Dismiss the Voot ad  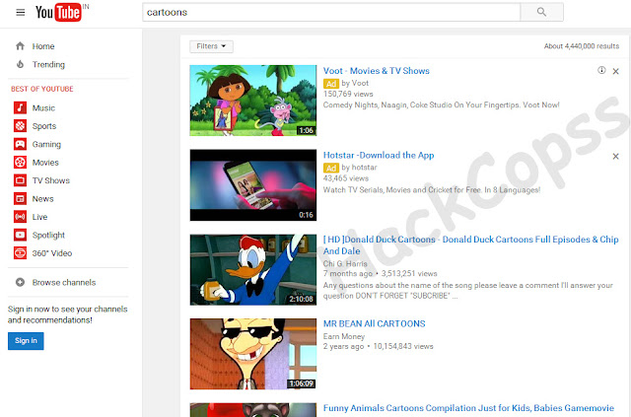pos(615,71)
